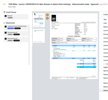Click the Line of field label
Screen dimensions: 108x100
click(106, 30)
